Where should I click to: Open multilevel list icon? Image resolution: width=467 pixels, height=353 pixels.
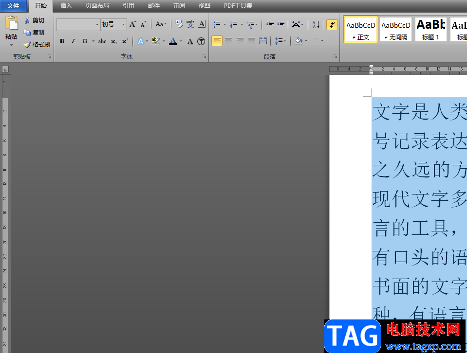point(251,24)
